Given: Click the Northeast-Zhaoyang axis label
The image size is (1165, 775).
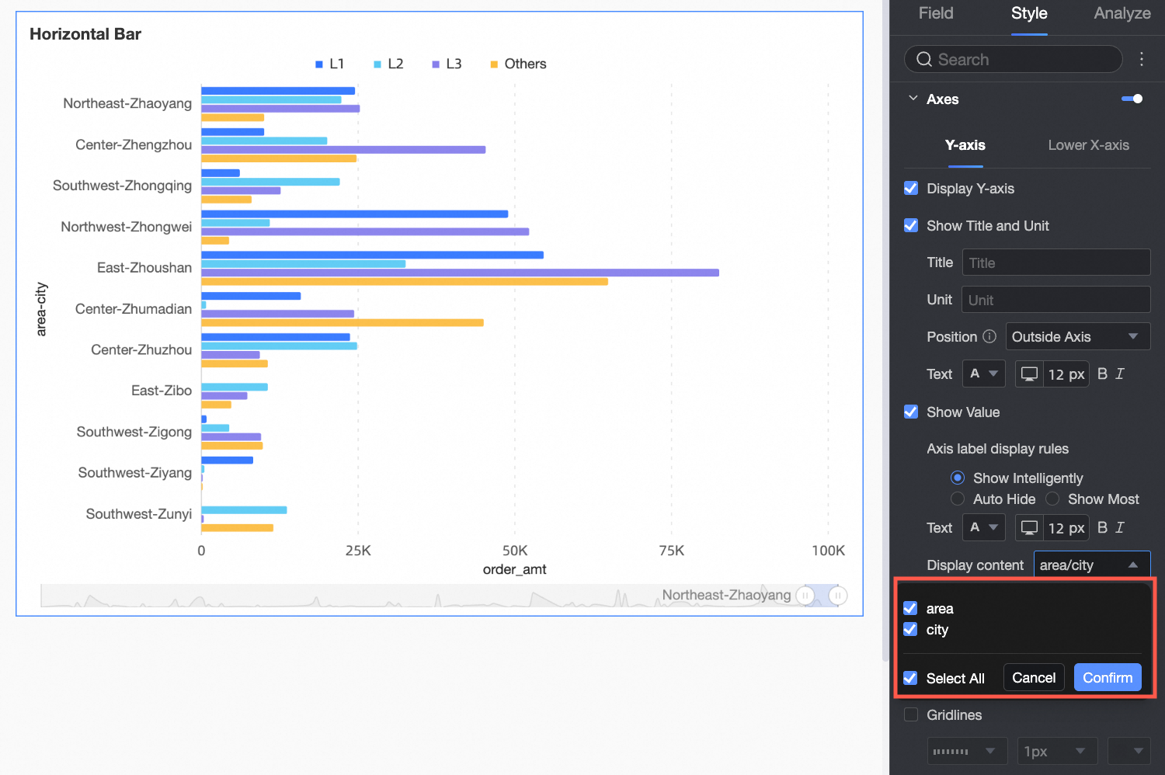Looking at the screenshot, I should [127, 103].
